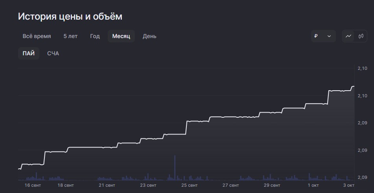Select the 'Месяц' period tab
The height and width of the screenshot is (193, 374).
pos(121,36)
